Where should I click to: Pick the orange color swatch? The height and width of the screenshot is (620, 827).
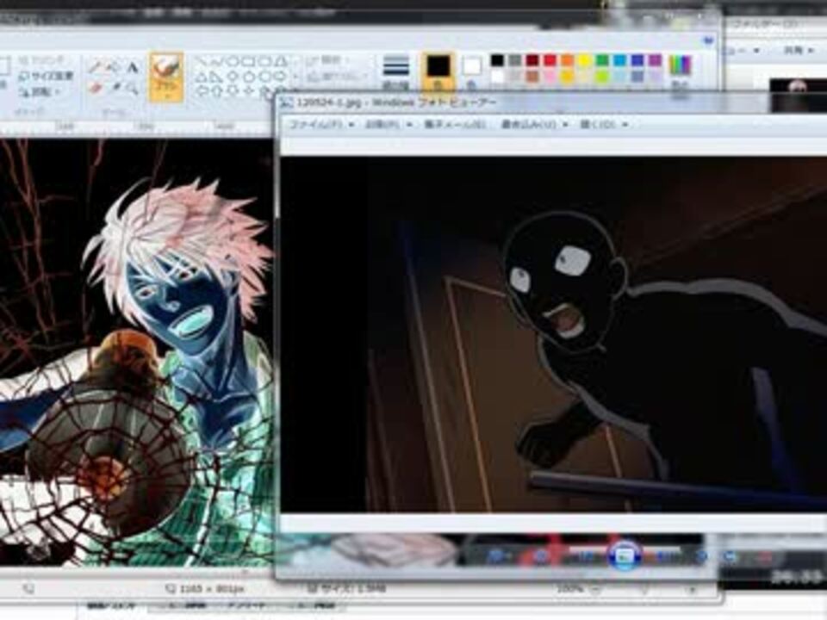click(567, 60)
